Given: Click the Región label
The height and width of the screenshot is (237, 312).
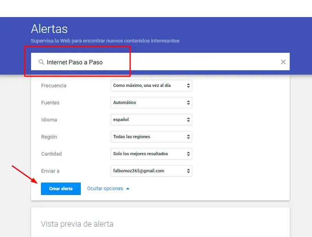Looking at the screenshot, I should tap(49, 137).
